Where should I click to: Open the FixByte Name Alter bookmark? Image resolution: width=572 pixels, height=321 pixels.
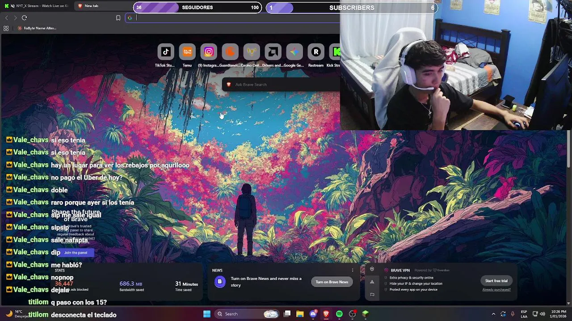37,28
